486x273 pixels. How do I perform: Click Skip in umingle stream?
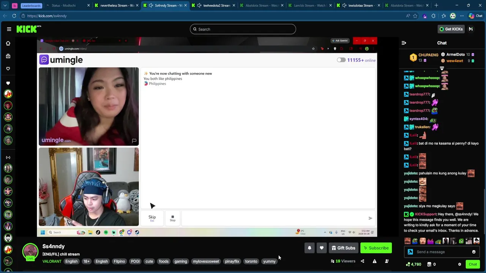pyautogui.click(x=152, y=218)
